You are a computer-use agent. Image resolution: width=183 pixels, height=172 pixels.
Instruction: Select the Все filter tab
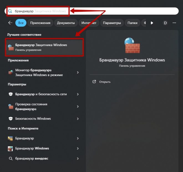click(21, 23)
